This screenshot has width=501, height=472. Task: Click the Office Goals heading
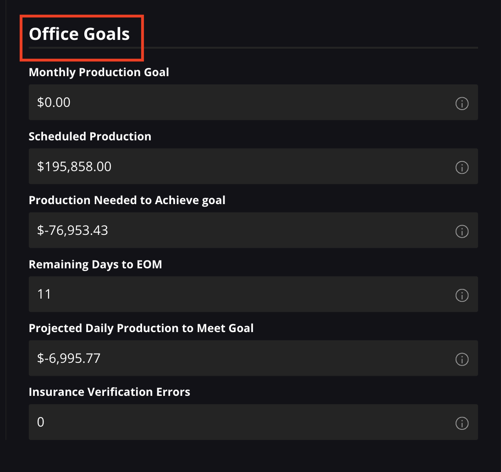[x=79, y=34]
